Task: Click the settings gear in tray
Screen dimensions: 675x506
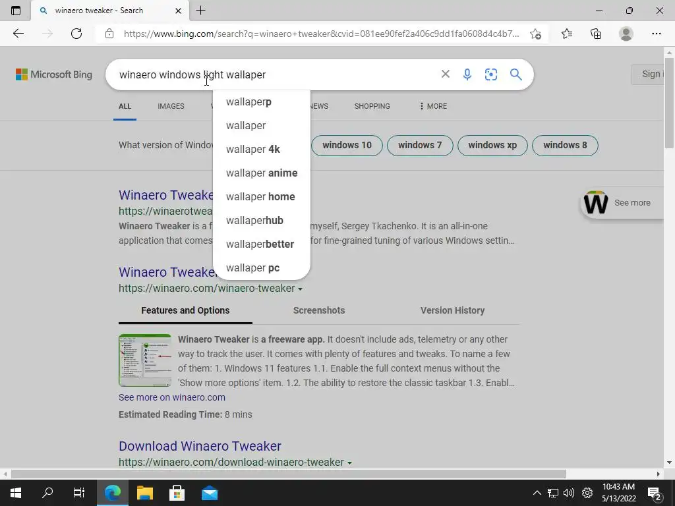Action: (587, 493)
